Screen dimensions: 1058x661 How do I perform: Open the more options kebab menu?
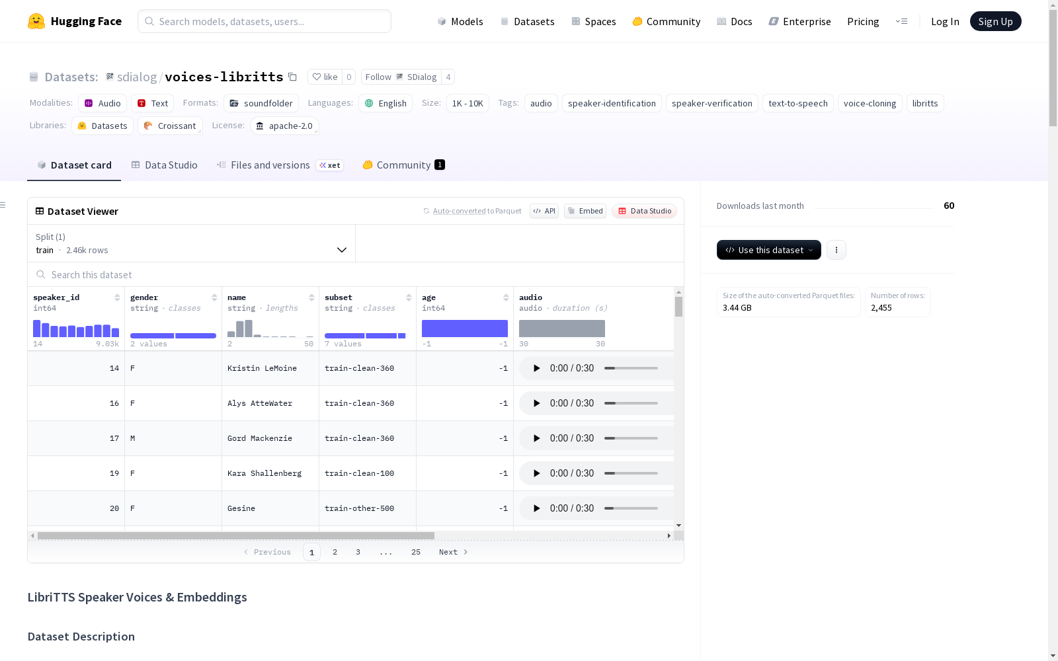(x=836, y=250)
